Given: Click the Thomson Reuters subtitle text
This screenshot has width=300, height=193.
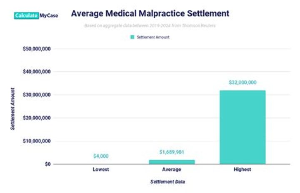Looking at the screenshot, I should tap(150, 26).
